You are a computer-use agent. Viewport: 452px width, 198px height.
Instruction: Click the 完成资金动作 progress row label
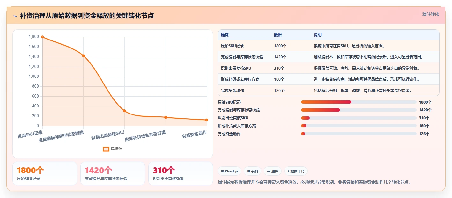pyautogui.click(x=229, y=134)
